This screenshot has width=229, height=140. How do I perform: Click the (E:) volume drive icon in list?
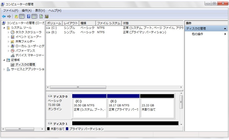(x=48, y=32)
